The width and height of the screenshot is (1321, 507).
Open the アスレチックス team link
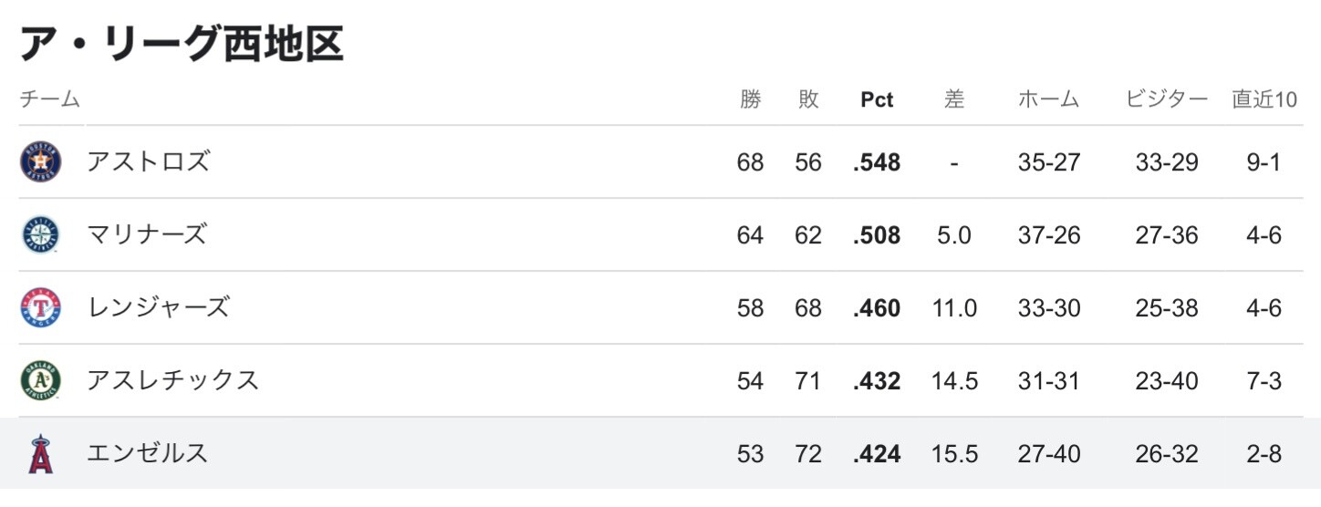point(172,381)
